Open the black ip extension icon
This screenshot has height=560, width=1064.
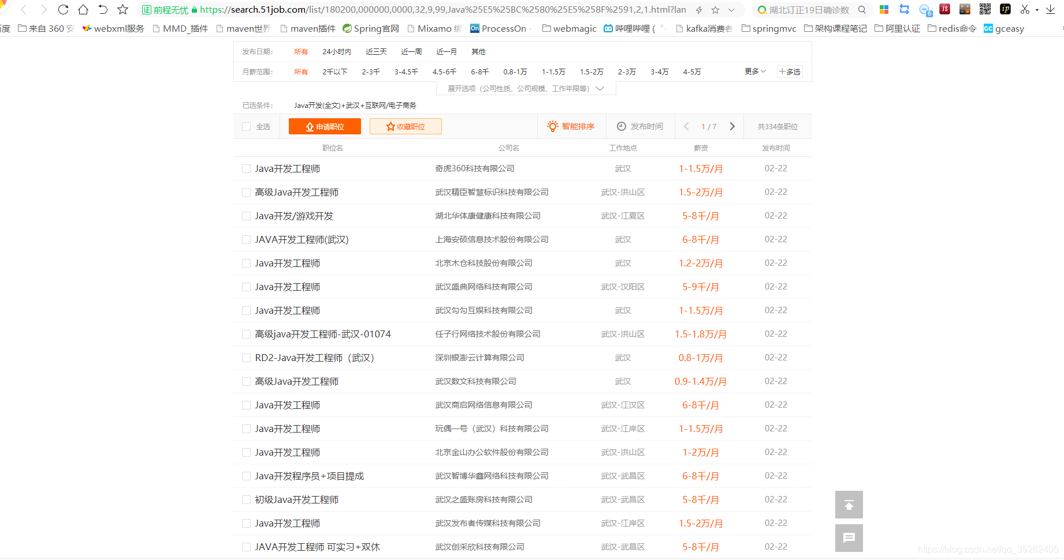[x=1005, y=9]
